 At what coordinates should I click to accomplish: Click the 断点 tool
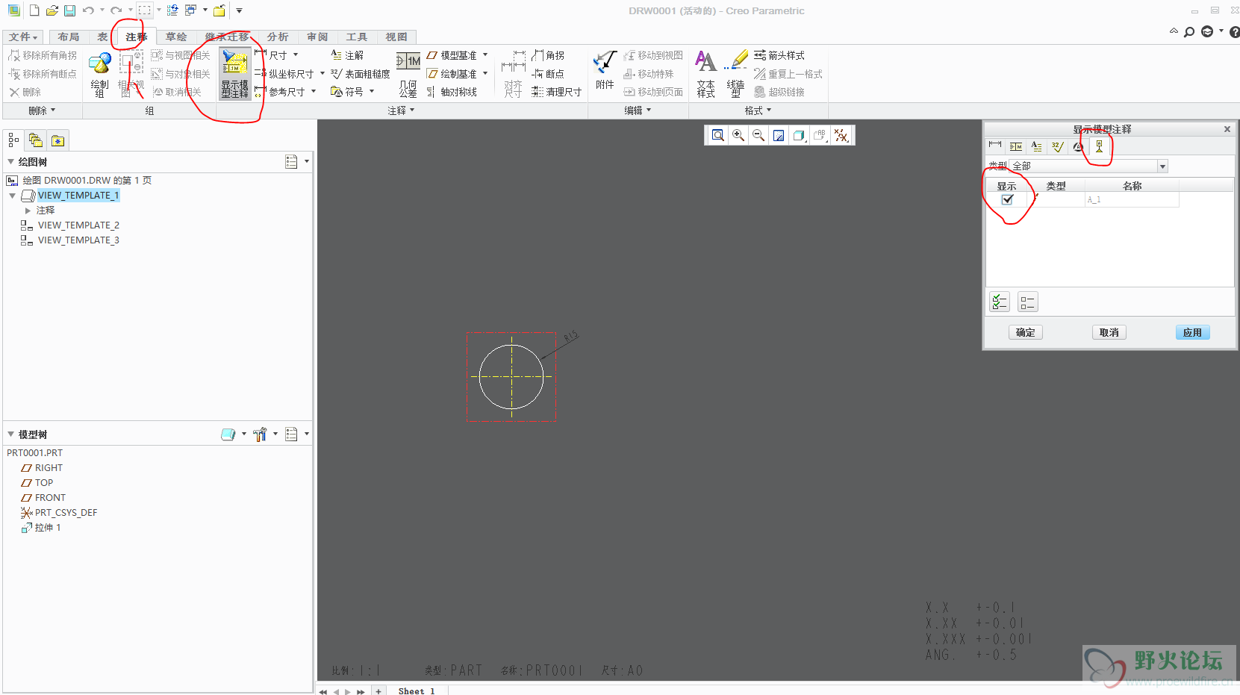coord(548,74)
